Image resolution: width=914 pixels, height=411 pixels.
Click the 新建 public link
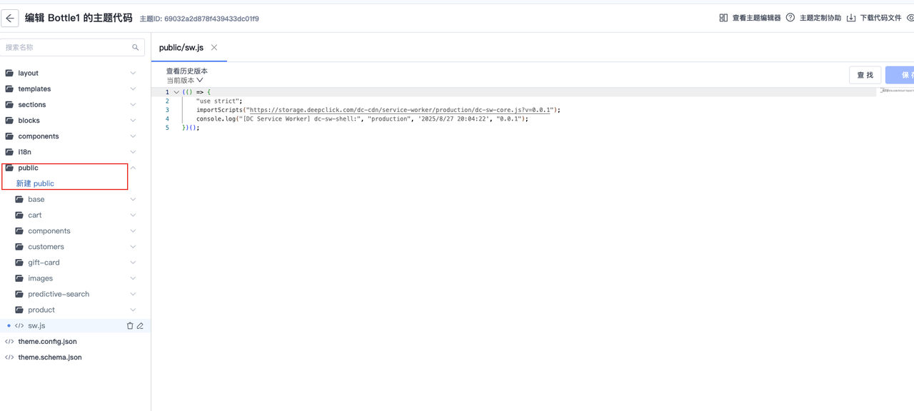35,184
